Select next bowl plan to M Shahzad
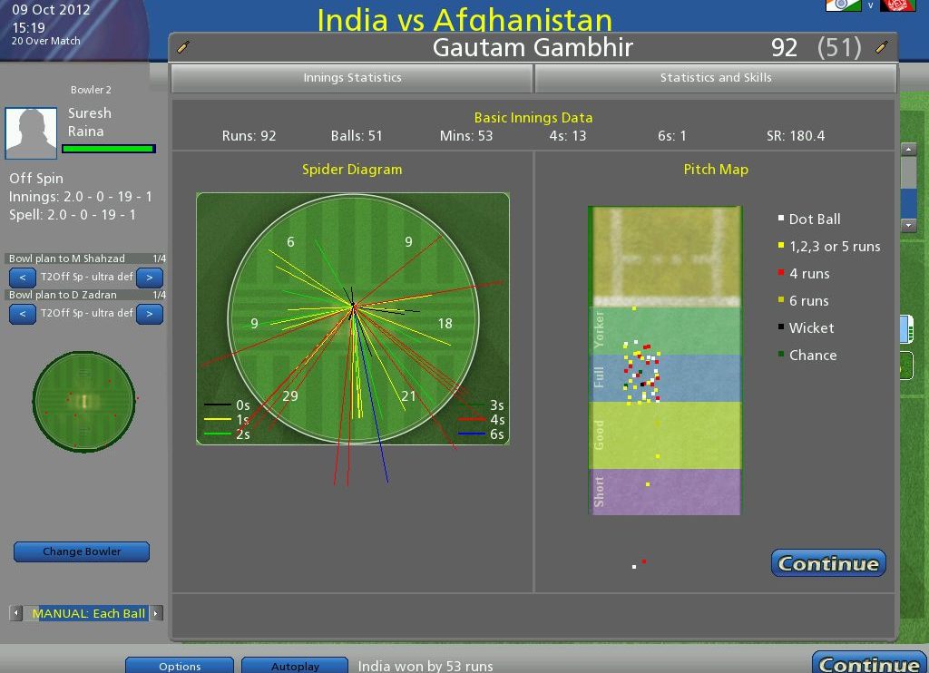Screen dimensions: 929x673 pyautogui.click(x=150, y=278)
